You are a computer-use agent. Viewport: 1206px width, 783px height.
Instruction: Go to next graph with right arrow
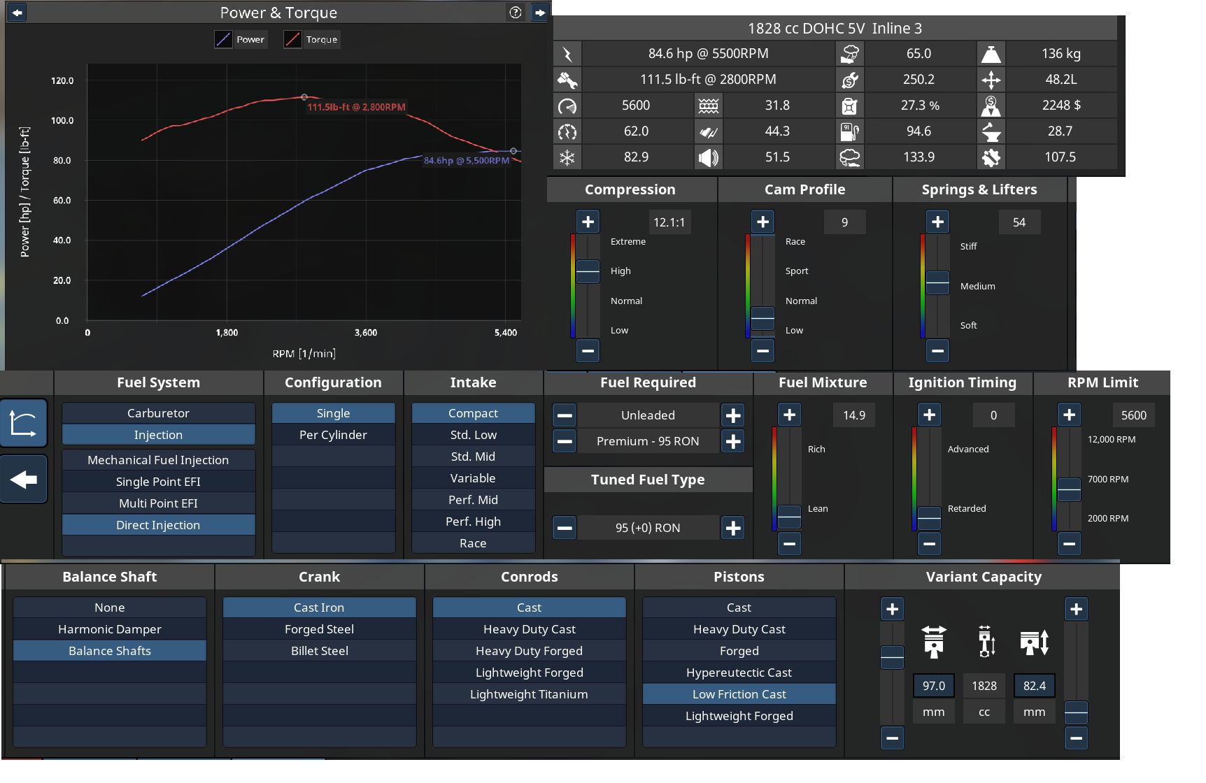(x=540, y=13)
